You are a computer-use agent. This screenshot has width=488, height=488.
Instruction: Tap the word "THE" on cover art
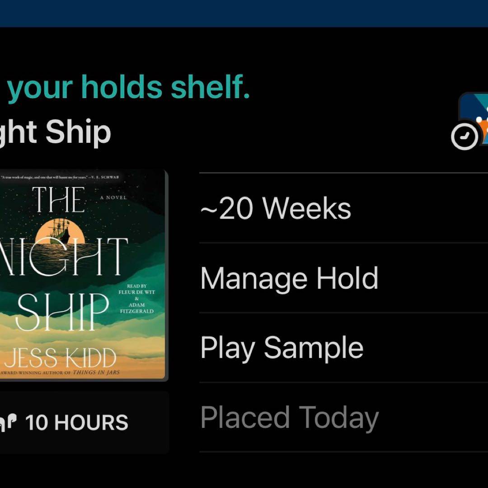59,200
